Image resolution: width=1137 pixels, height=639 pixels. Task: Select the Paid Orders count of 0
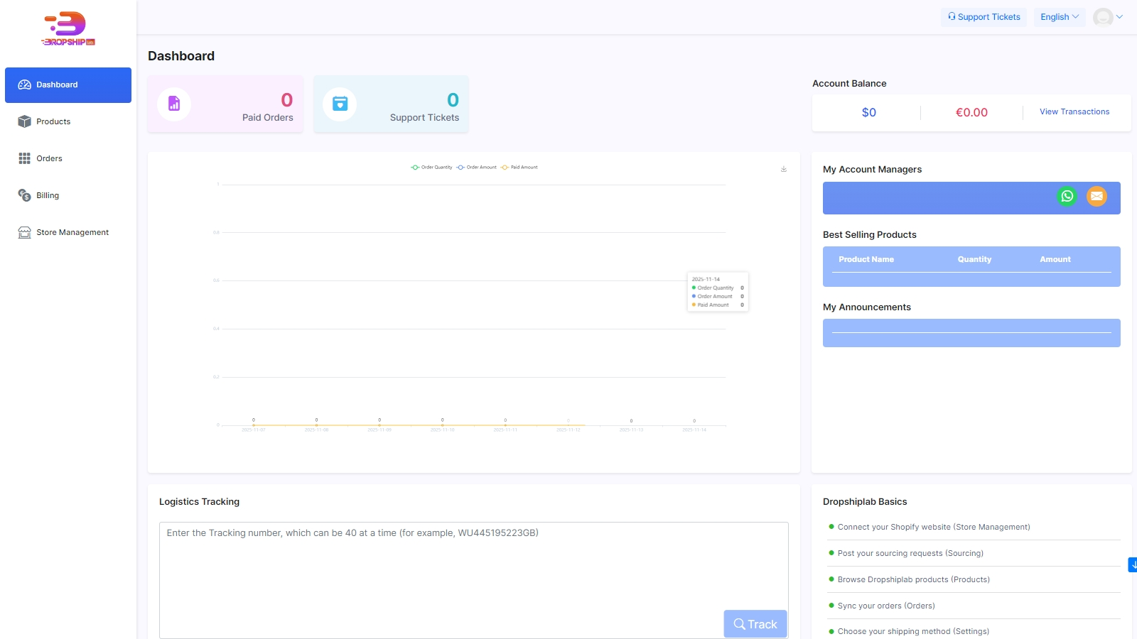[287, 100]
